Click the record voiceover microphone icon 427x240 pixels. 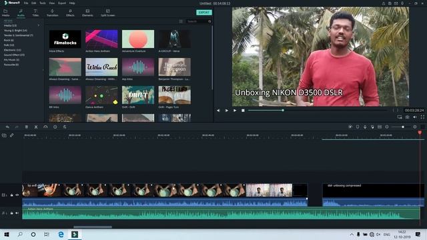[365, 127]
